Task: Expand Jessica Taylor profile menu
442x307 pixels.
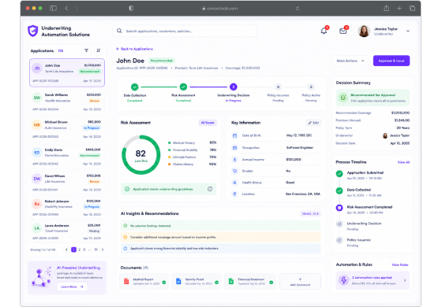Action: 408,31
